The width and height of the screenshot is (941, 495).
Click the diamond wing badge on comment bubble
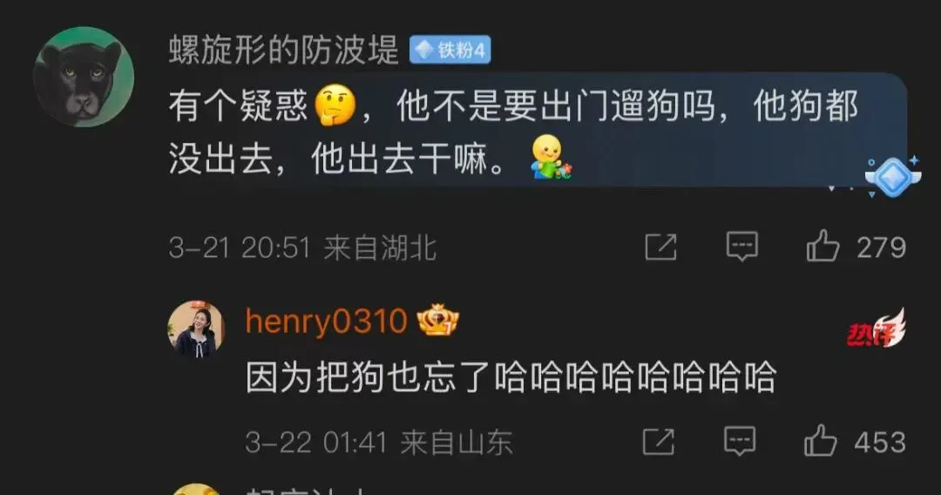coord(892,176)
